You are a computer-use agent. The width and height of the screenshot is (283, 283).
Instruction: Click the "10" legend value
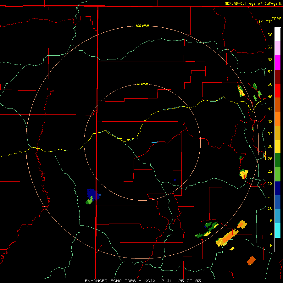[270, 208]
